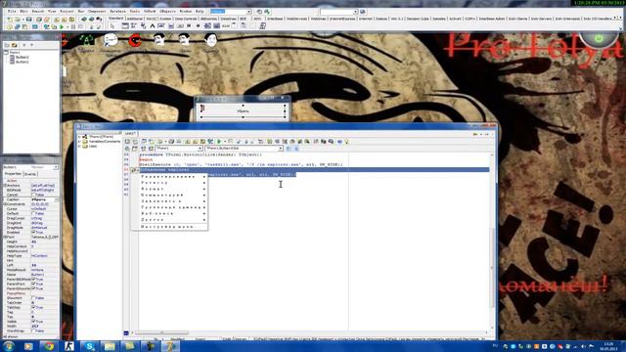The height and width of the screenshot is (352, 626).
Task: Open the CnPack menu
Action: (x=150, y=11)
